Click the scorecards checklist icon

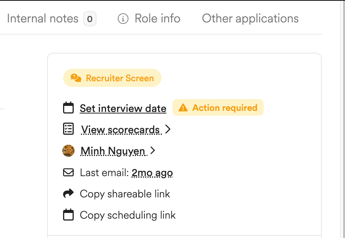coord(68,129)
